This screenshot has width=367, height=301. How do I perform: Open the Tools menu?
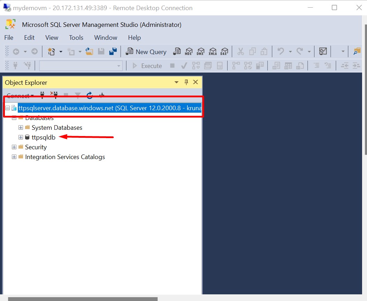[76, 38]
